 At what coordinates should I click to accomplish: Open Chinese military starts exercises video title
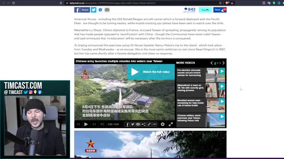click(189, 118)
